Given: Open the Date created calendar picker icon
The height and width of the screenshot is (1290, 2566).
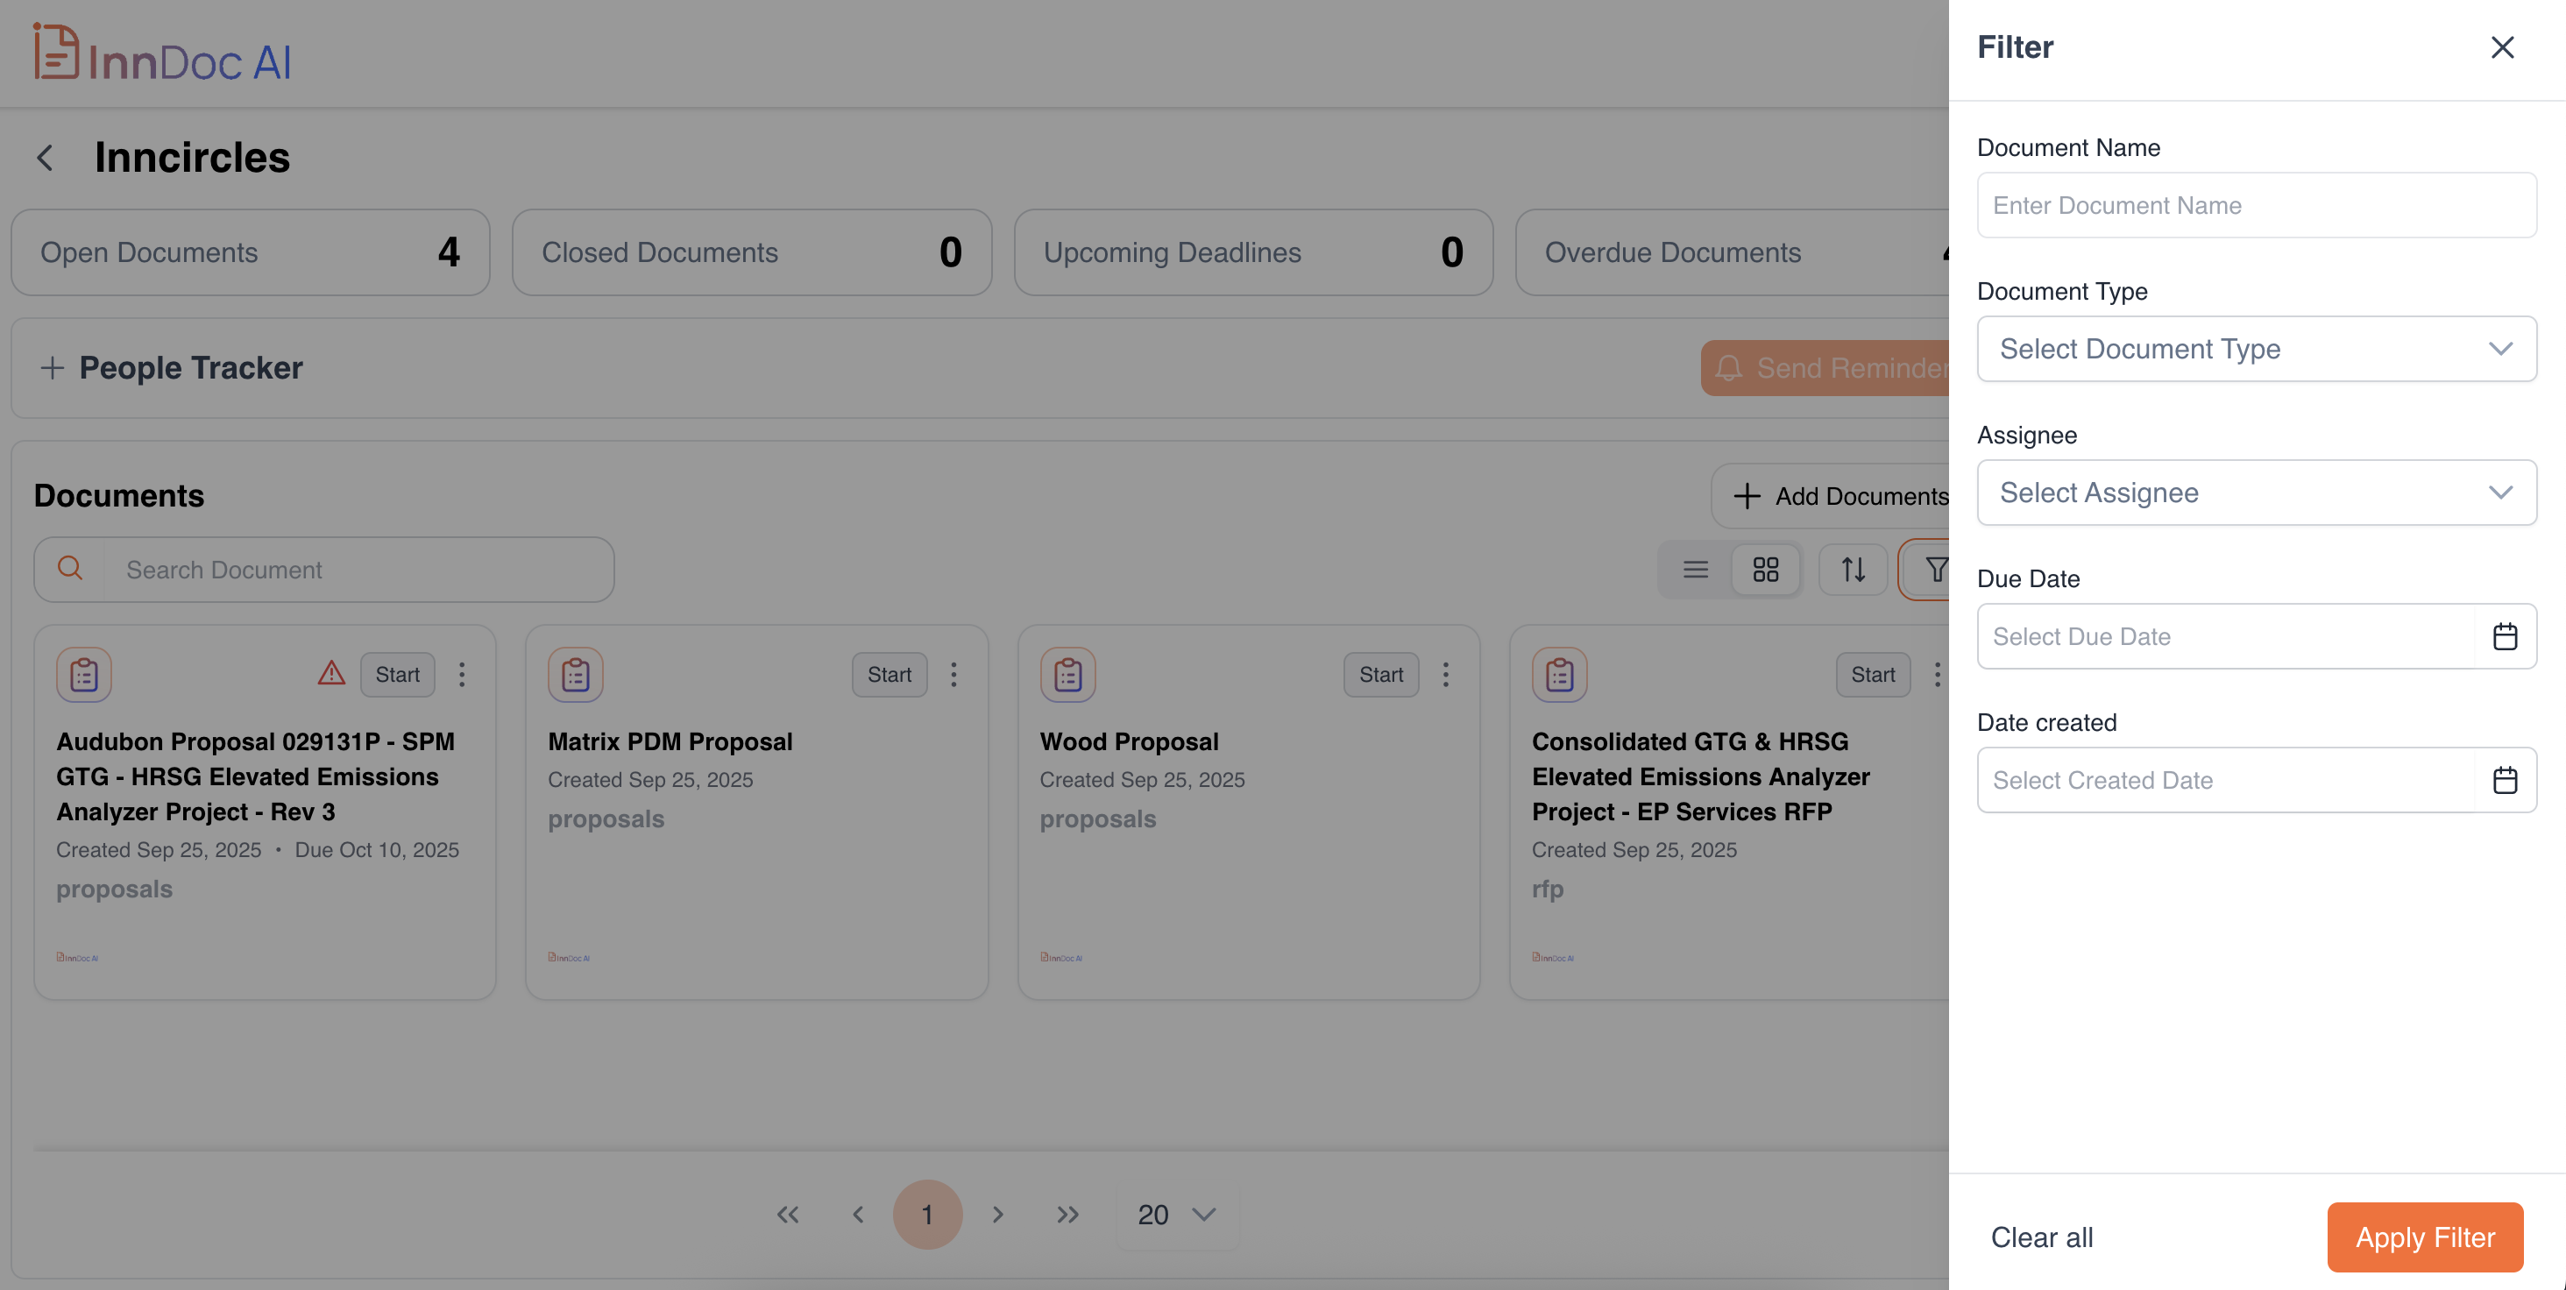Looking at the screenshot, I should pos(2505,780).
